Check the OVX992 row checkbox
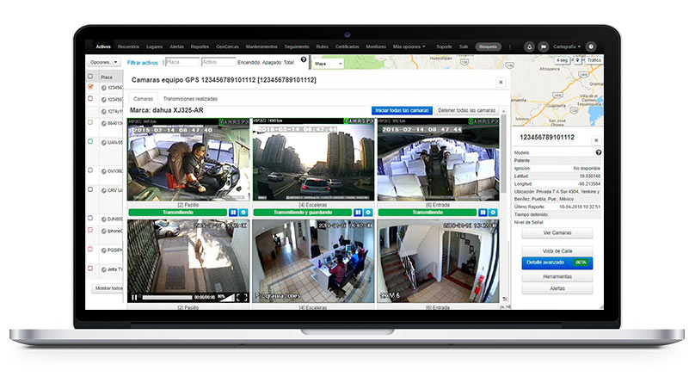 pos(90,170)
